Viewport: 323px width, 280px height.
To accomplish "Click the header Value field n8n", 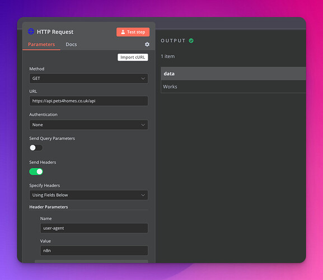I will 94,251.
